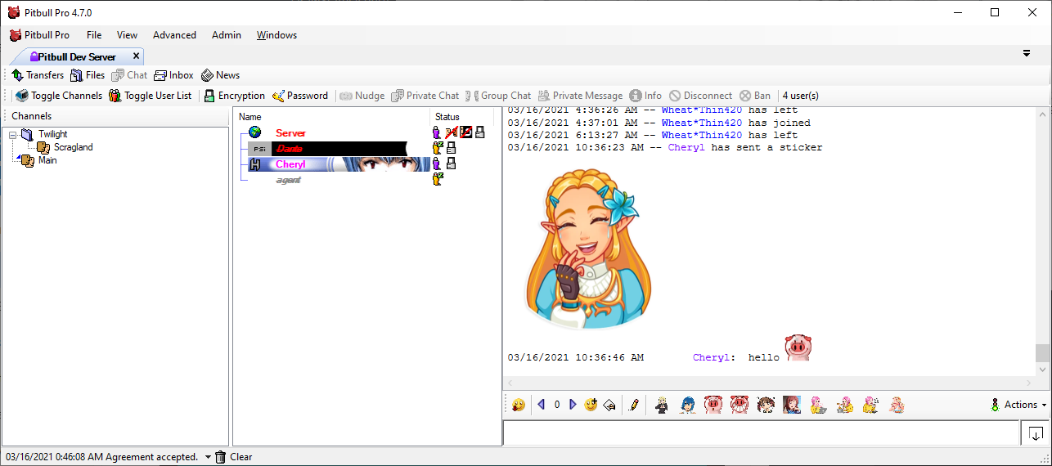Viewport: 1052px width, 466px height.
Task: Collapse the Twilight channel tree node
Action: tap(13, 135)
